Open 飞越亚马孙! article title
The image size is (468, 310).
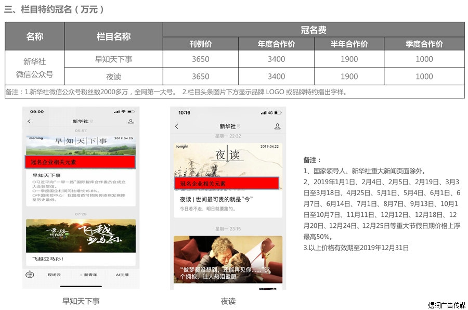tap(48, 259)
